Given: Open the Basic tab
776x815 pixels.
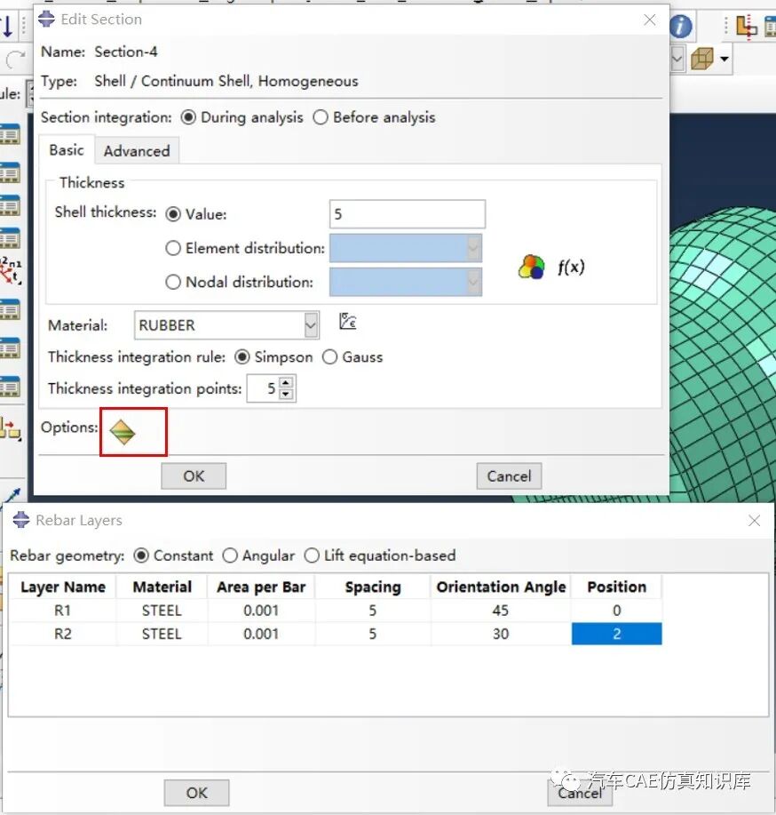Looking at the screenshot, I should 66,150.
